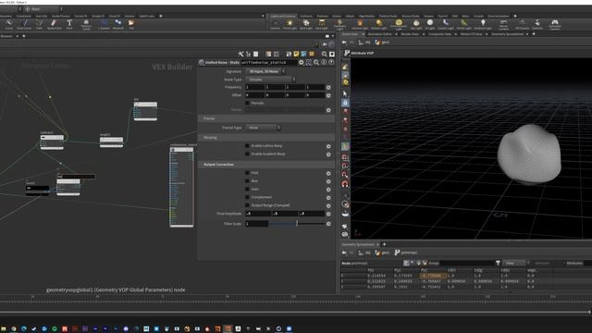592x333 pixels.
Task: Enable Lattice Warp checkbox
Action: (x=247, y=146)
